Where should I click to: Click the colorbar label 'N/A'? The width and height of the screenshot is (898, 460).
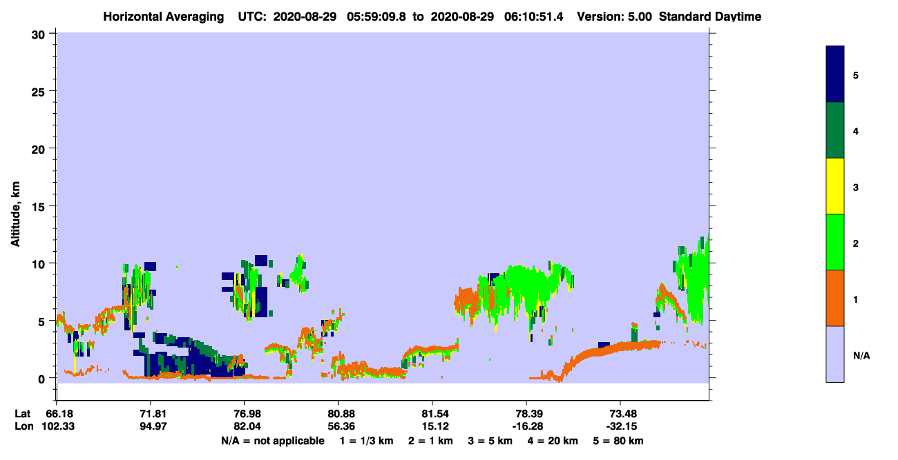coord(861,356)
